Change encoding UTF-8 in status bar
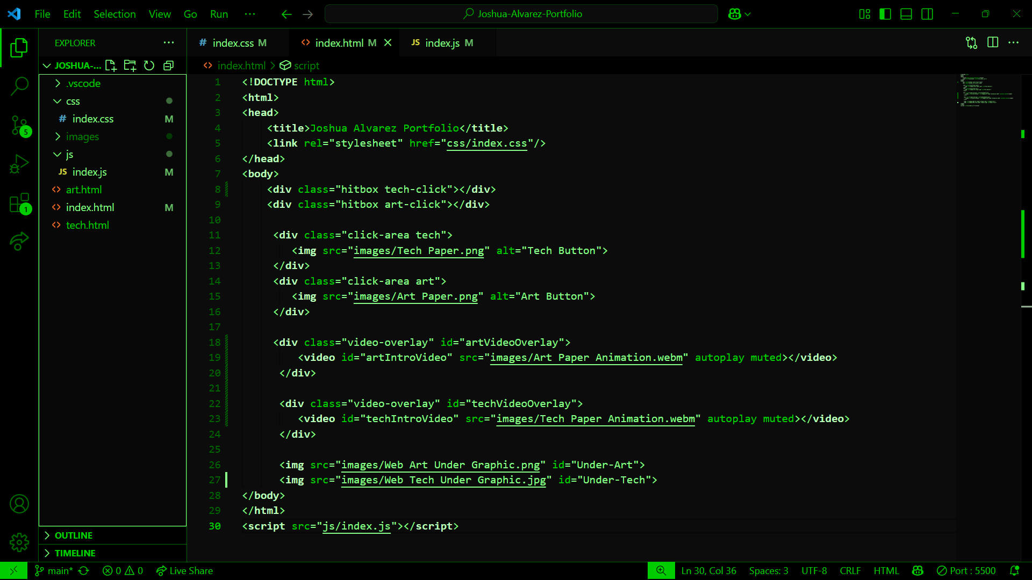 (x=814, y=571)
